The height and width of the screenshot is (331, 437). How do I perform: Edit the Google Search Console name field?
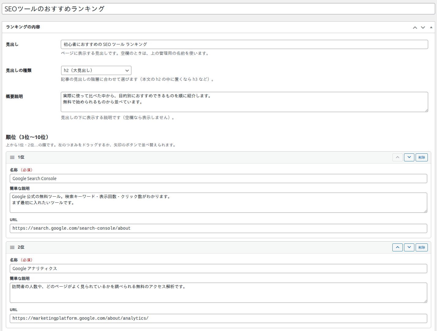[x=218, y=179]
